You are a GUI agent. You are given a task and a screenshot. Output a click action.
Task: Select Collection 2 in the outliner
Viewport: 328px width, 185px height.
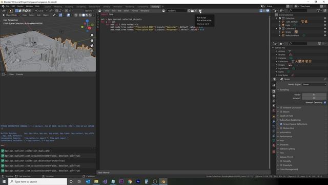pyautogui.click(x=291, y=29)
